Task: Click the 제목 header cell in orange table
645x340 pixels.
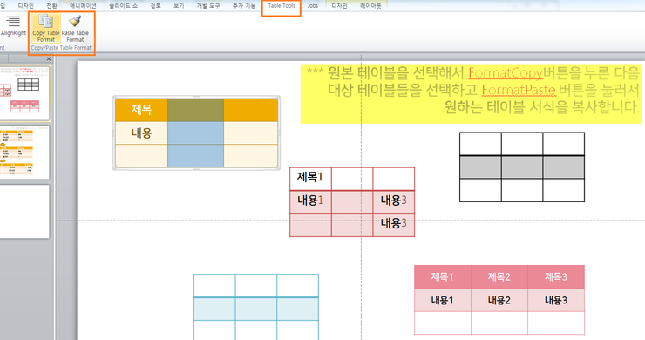Action: tap(141, 110)
